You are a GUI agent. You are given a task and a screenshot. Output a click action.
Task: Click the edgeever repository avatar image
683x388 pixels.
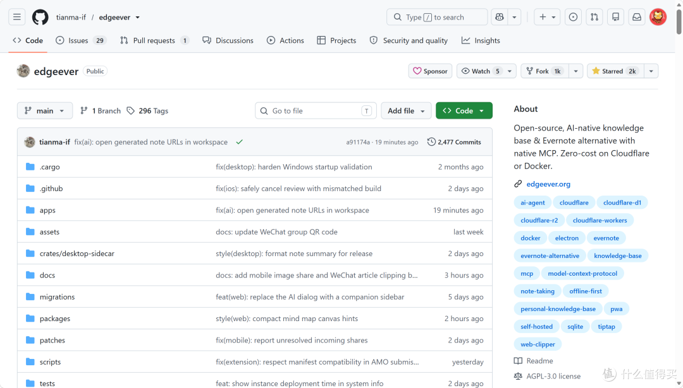(23, 71)
